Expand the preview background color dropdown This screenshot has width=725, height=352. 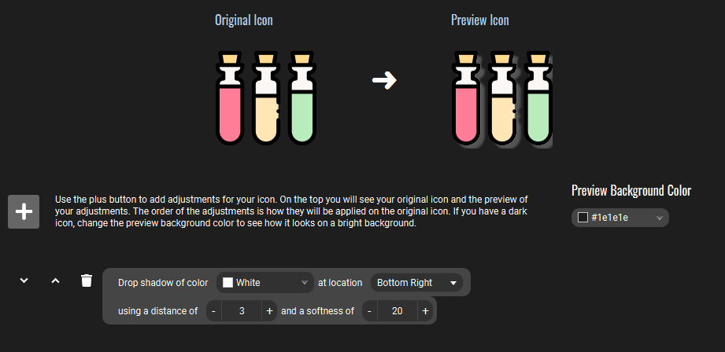[620, 218]
